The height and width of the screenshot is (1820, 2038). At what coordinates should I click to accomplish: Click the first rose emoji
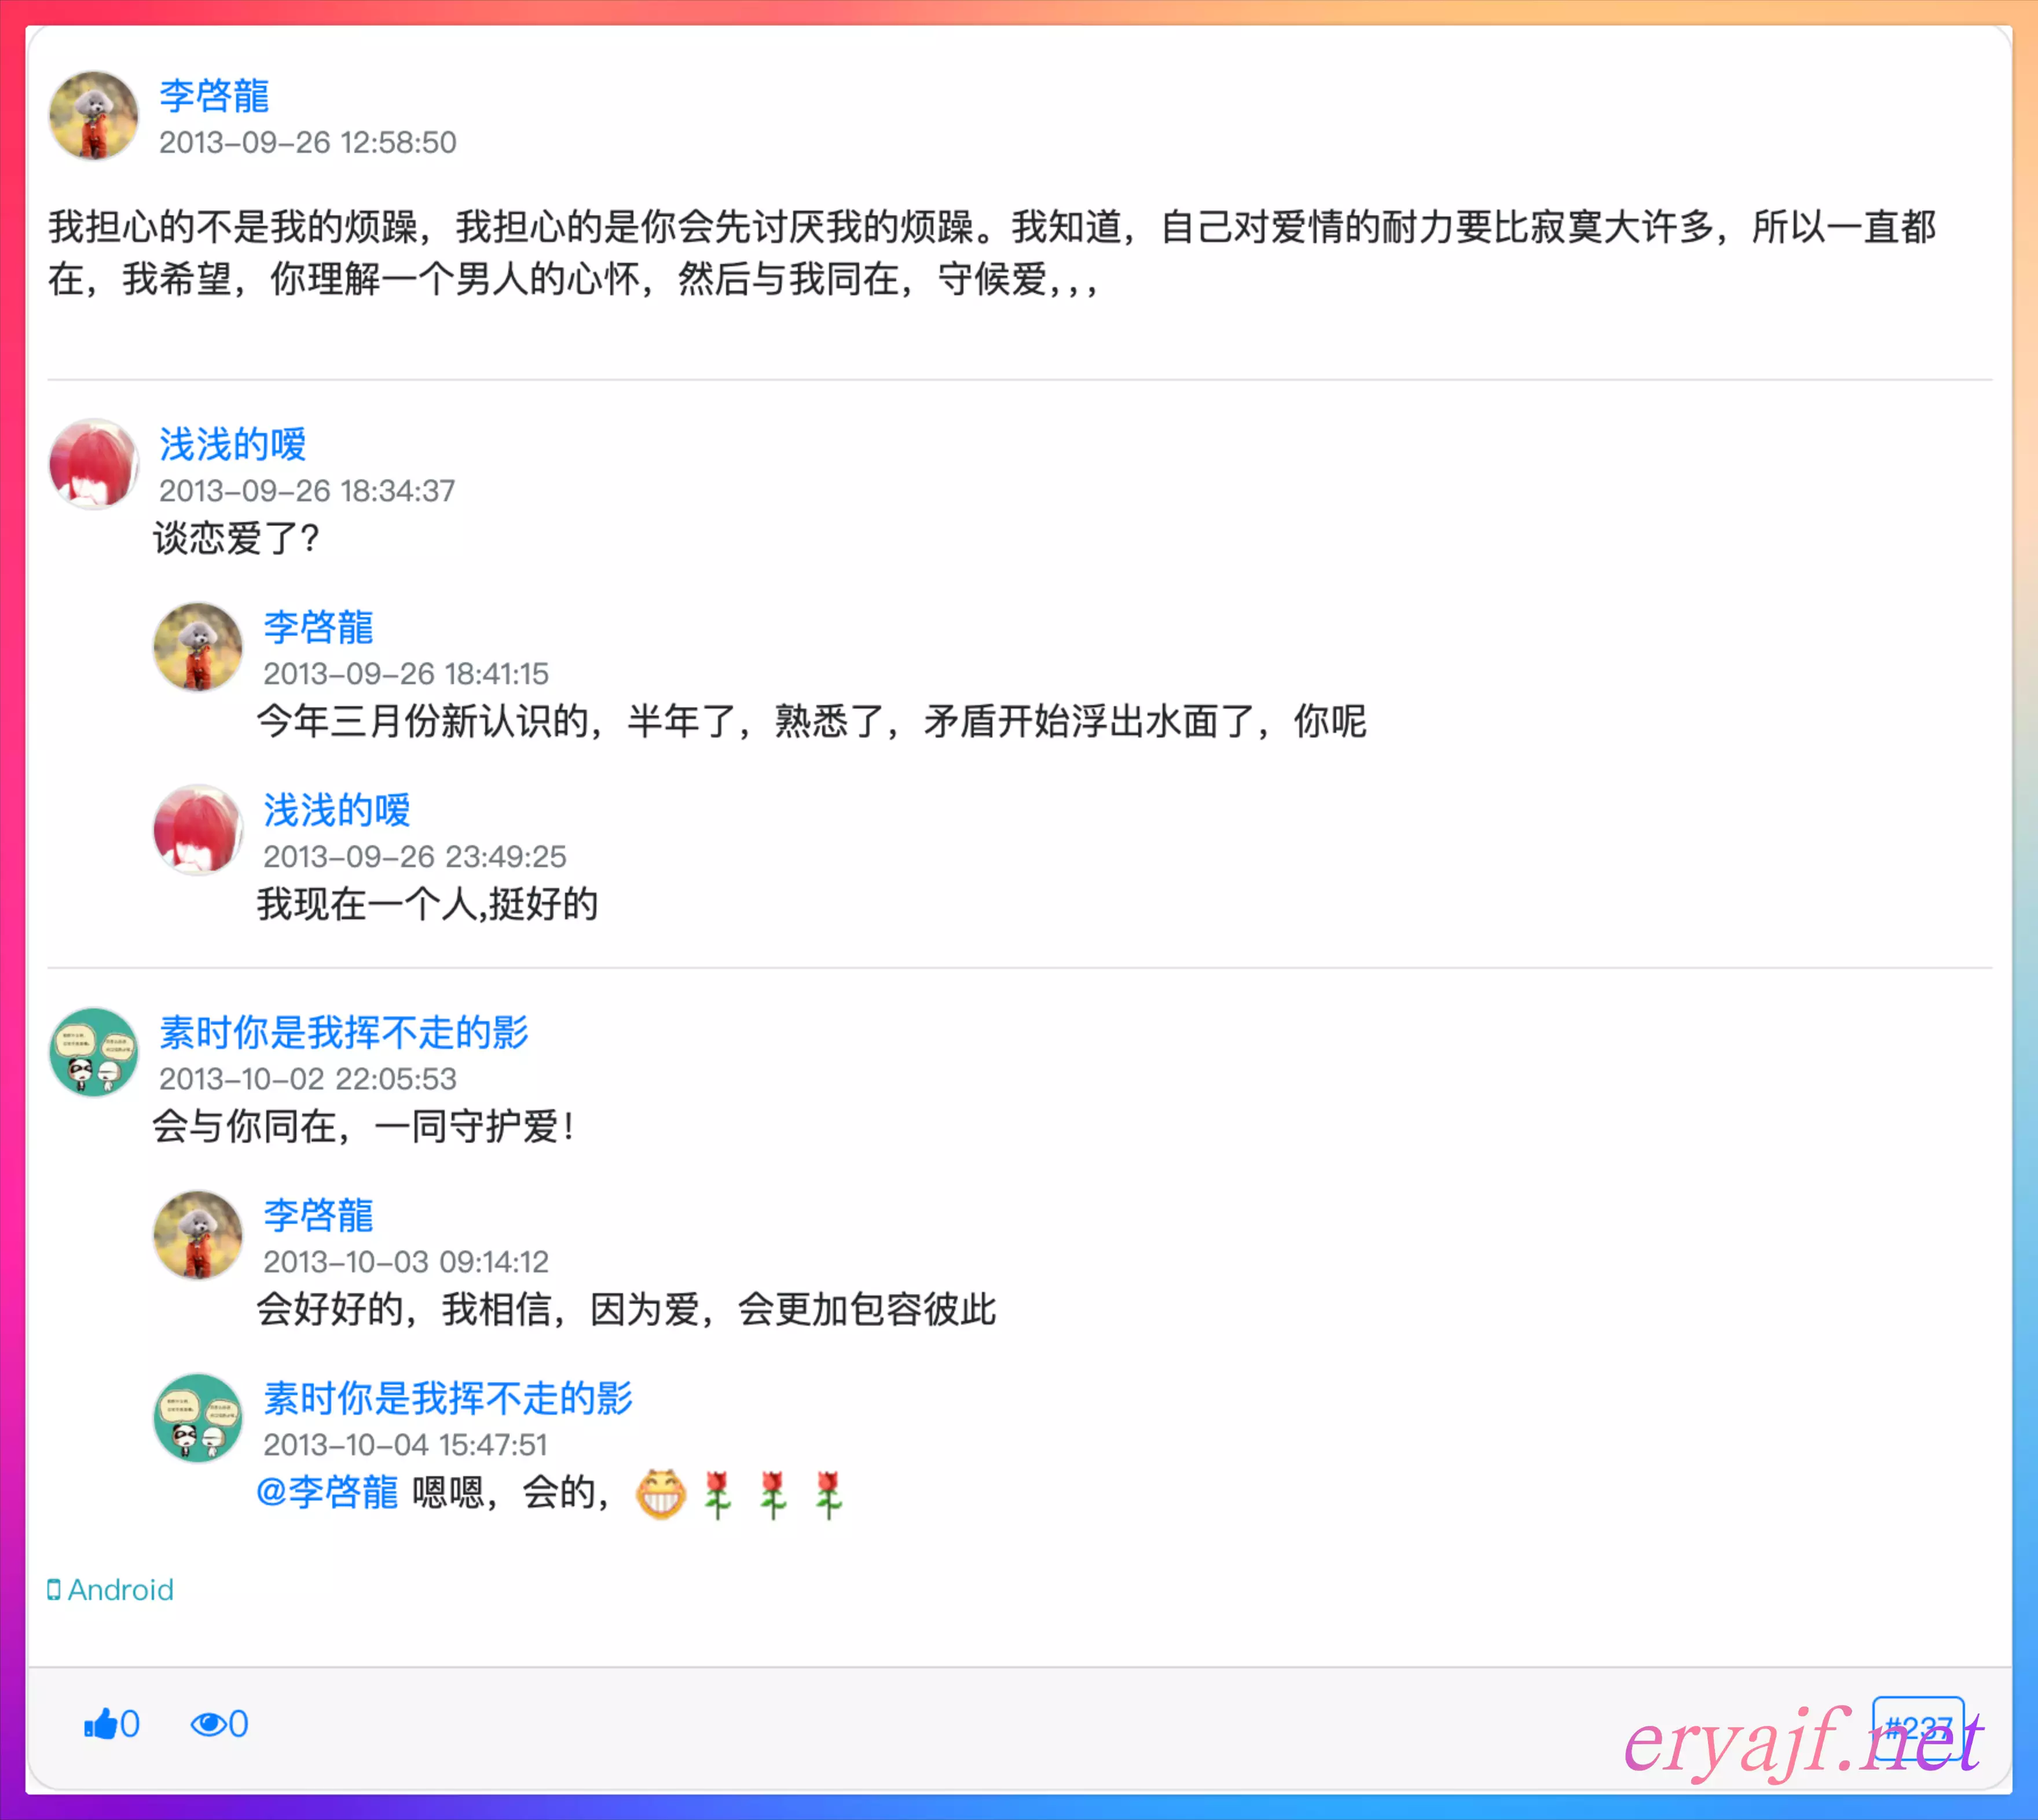click(x=718, y=1494)
